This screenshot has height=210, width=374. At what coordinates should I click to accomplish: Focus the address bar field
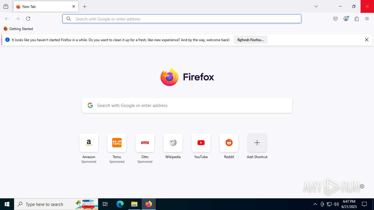click(x=182, y=19)
